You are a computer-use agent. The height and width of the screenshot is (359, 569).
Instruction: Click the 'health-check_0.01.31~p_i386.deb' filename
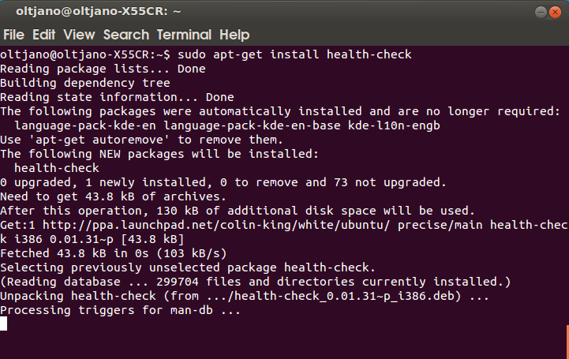click(344, 296)
